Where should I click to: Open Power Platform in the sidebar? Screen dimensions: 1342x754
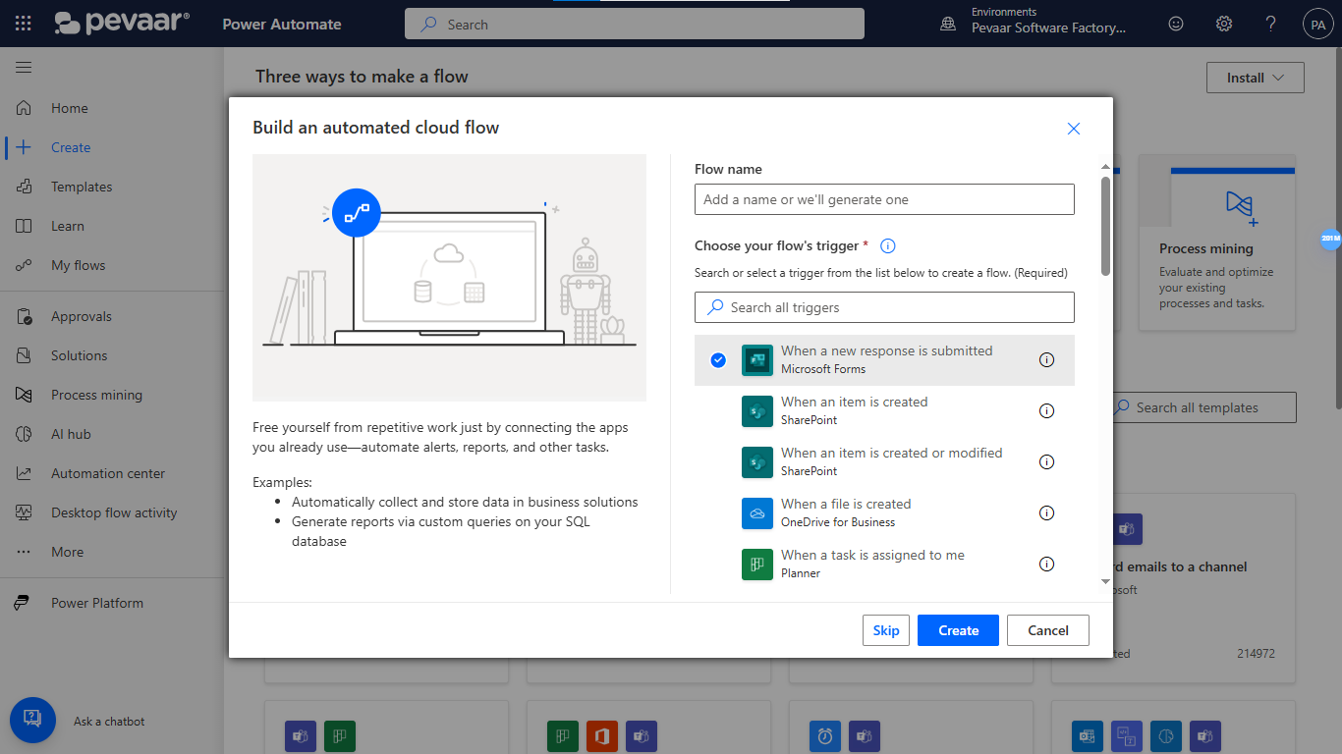point(97,603)
